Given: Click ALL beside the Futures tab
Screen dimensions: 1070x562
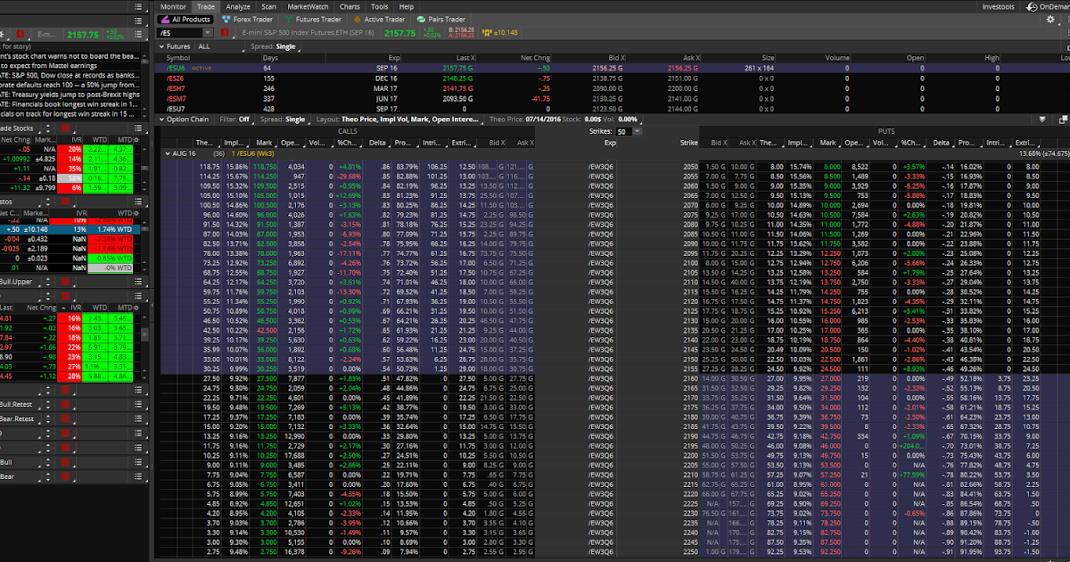Looking at the screenshot, I should point(204,46).
